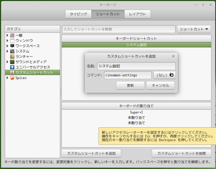The height and width of the screenshot is (169, 216).
Task: Click the システム category icon
Action: 12,51
